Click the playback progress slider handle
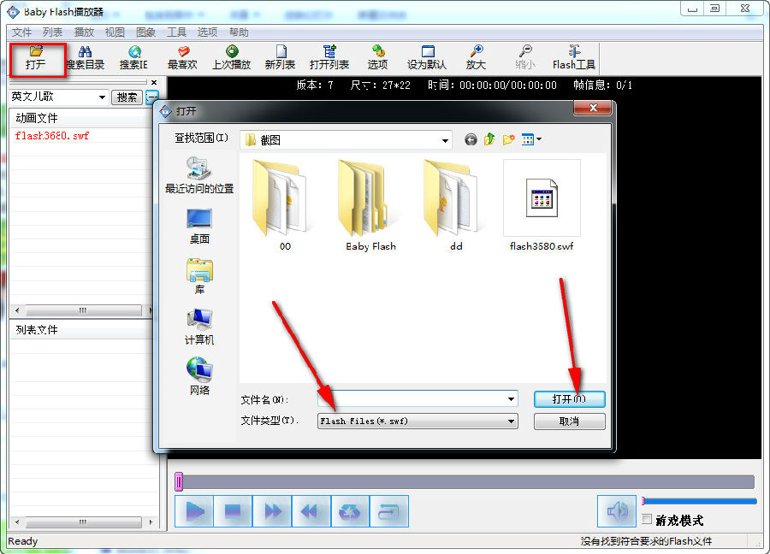770x554 pixels. coord(179,482)
